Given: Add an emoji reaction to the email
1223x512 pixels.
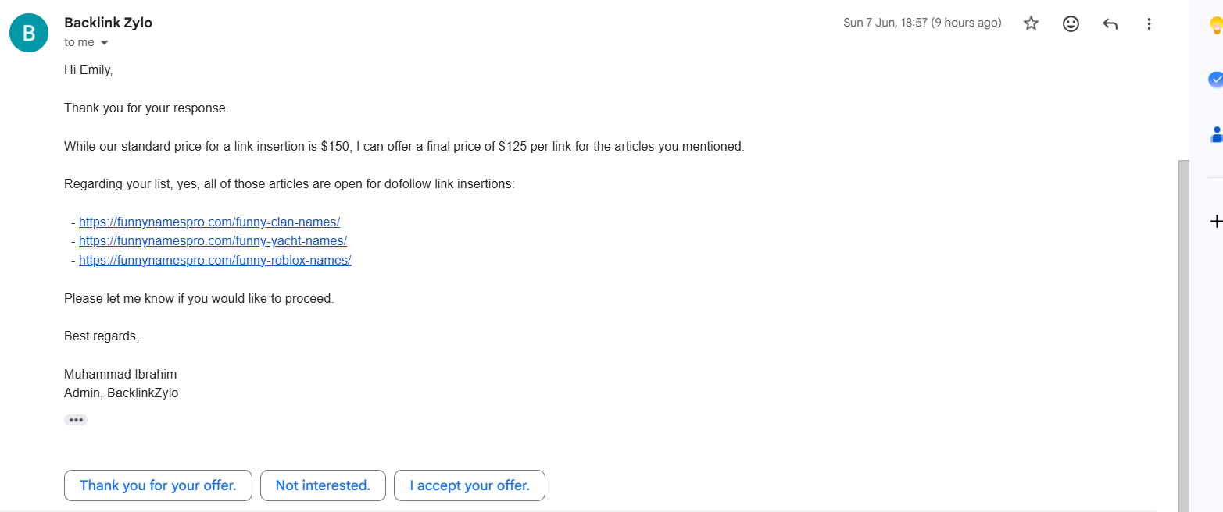Looking at the screenshot, I should pos(1071,23).
